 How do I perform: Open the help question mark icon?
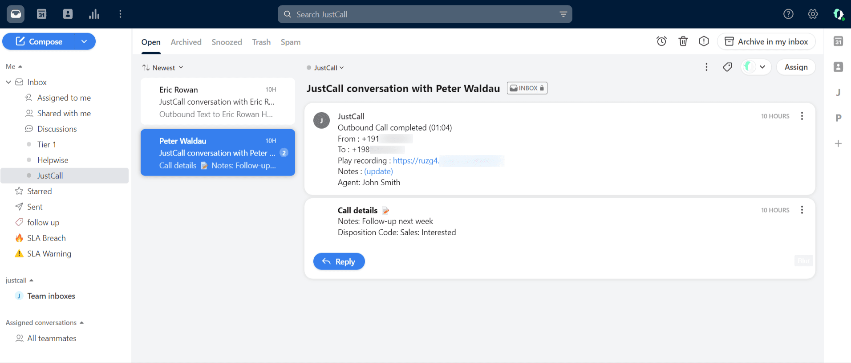[788, 14]
